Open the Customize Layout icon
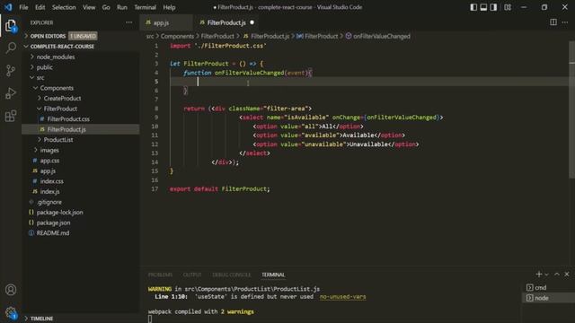This screenshot has height=323, width=575. 508,7
